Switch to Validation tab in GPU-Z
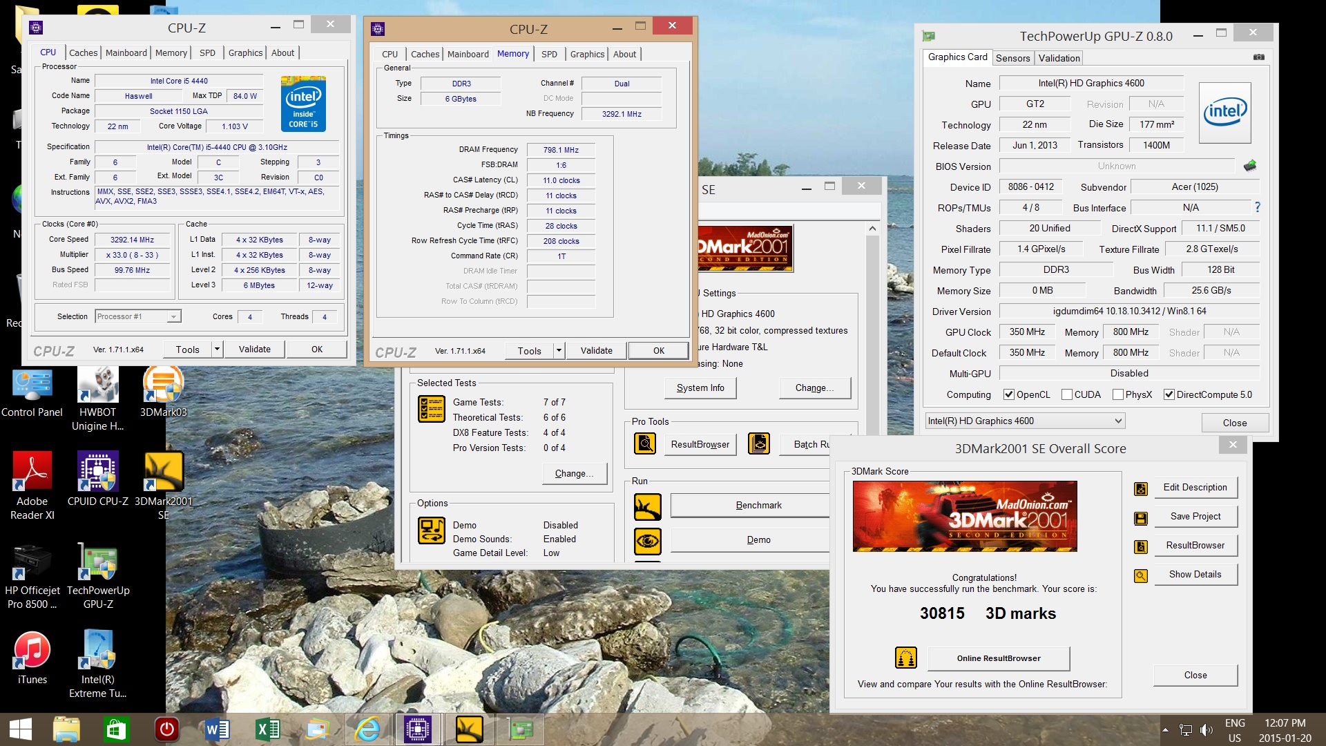This screenshot has width=1326, height=746. (1059, 58)
